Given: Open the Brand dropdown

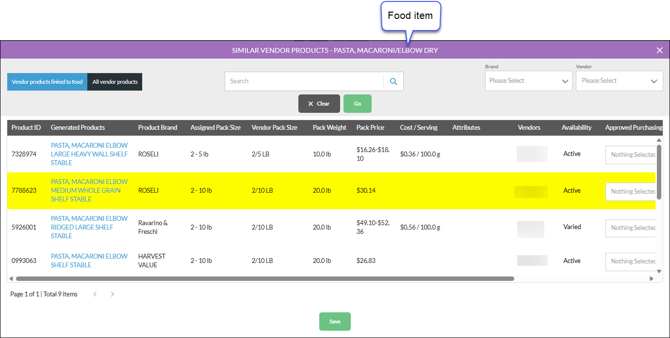Looking at the screenshot, I should tap(528, 81).
